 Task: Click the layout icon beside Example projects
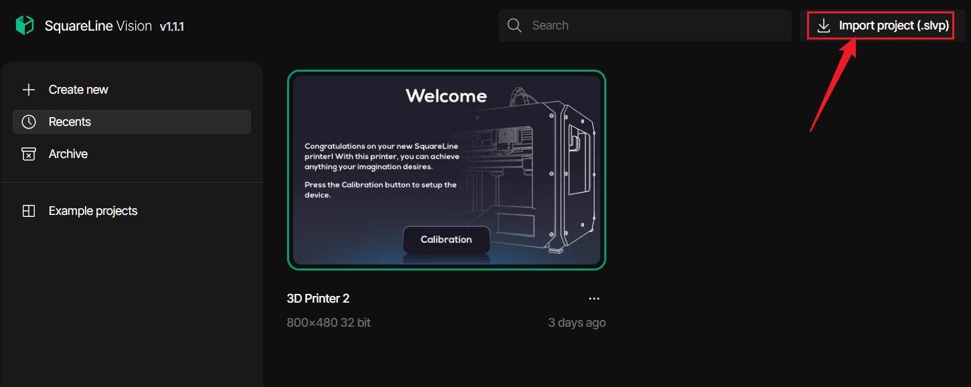[x=29, y=211]
